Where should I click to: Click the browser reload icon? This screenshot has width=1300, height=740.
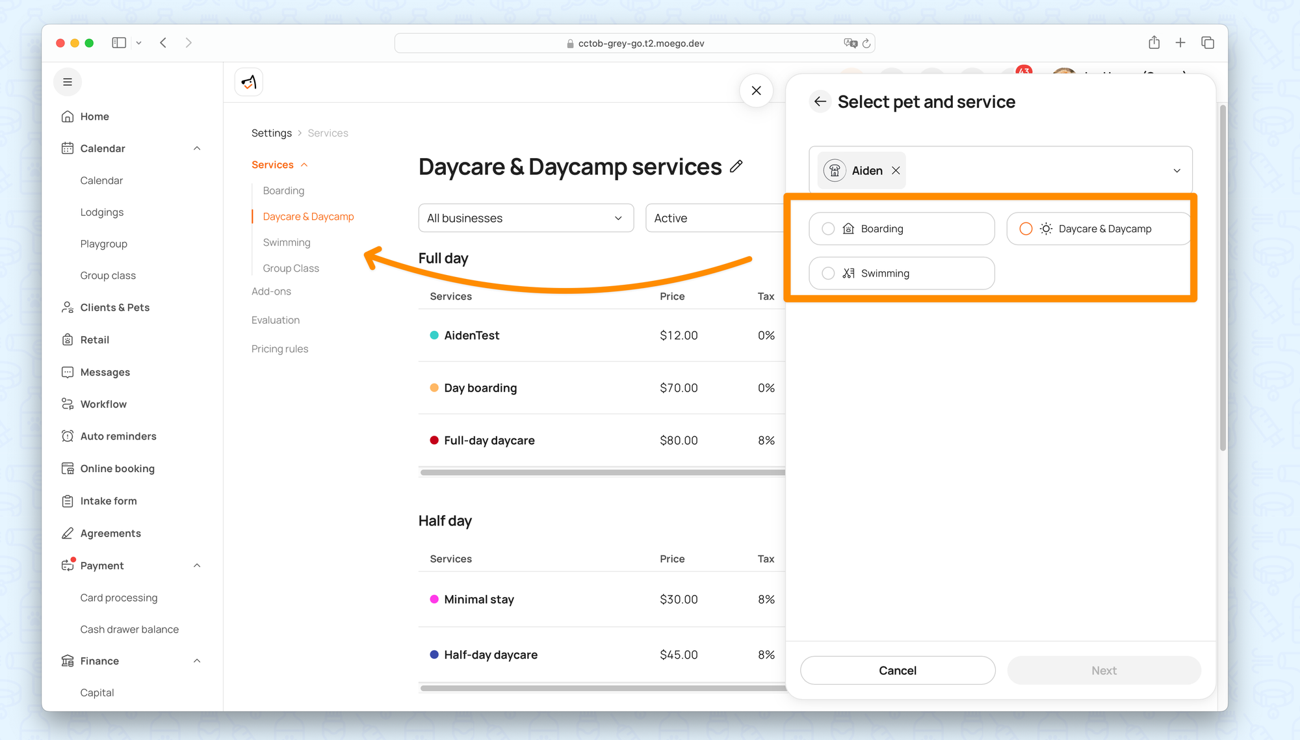click(866, 44)
